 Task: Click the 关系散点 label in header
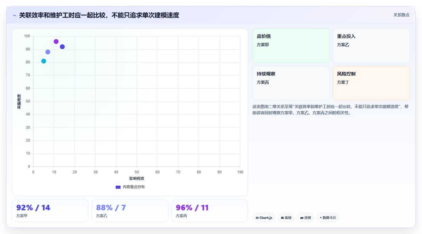[401, 15]
